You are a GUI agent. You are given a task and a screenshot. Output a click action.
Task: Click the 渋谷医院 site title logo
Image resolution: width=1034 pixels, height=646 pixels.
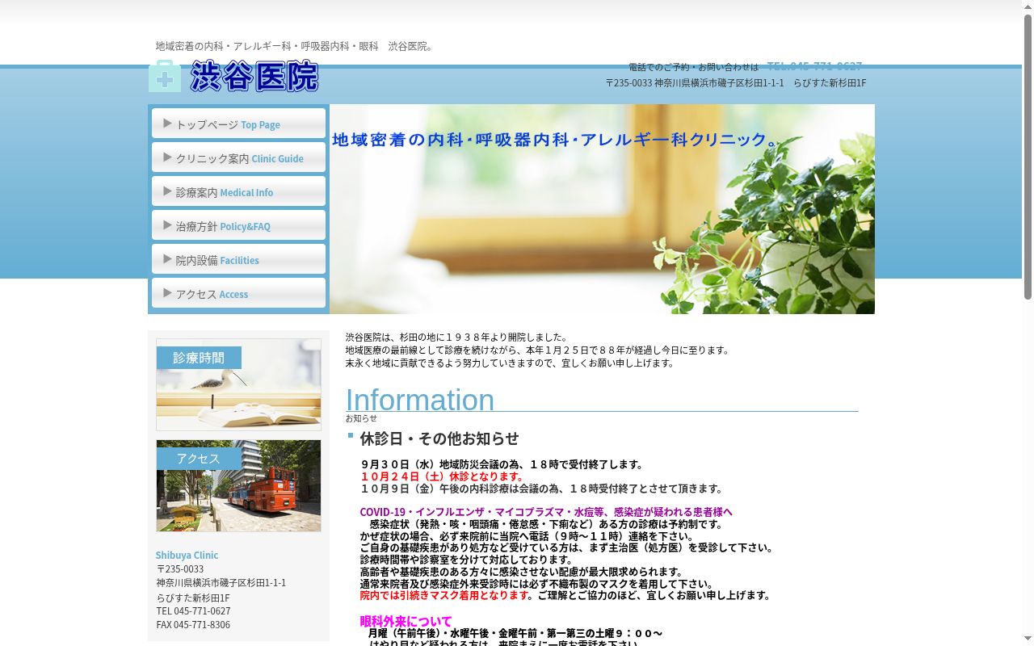click(x=254, y=76)
